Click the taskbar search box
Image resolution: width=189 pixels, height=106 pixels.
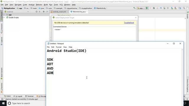(26, 103)
